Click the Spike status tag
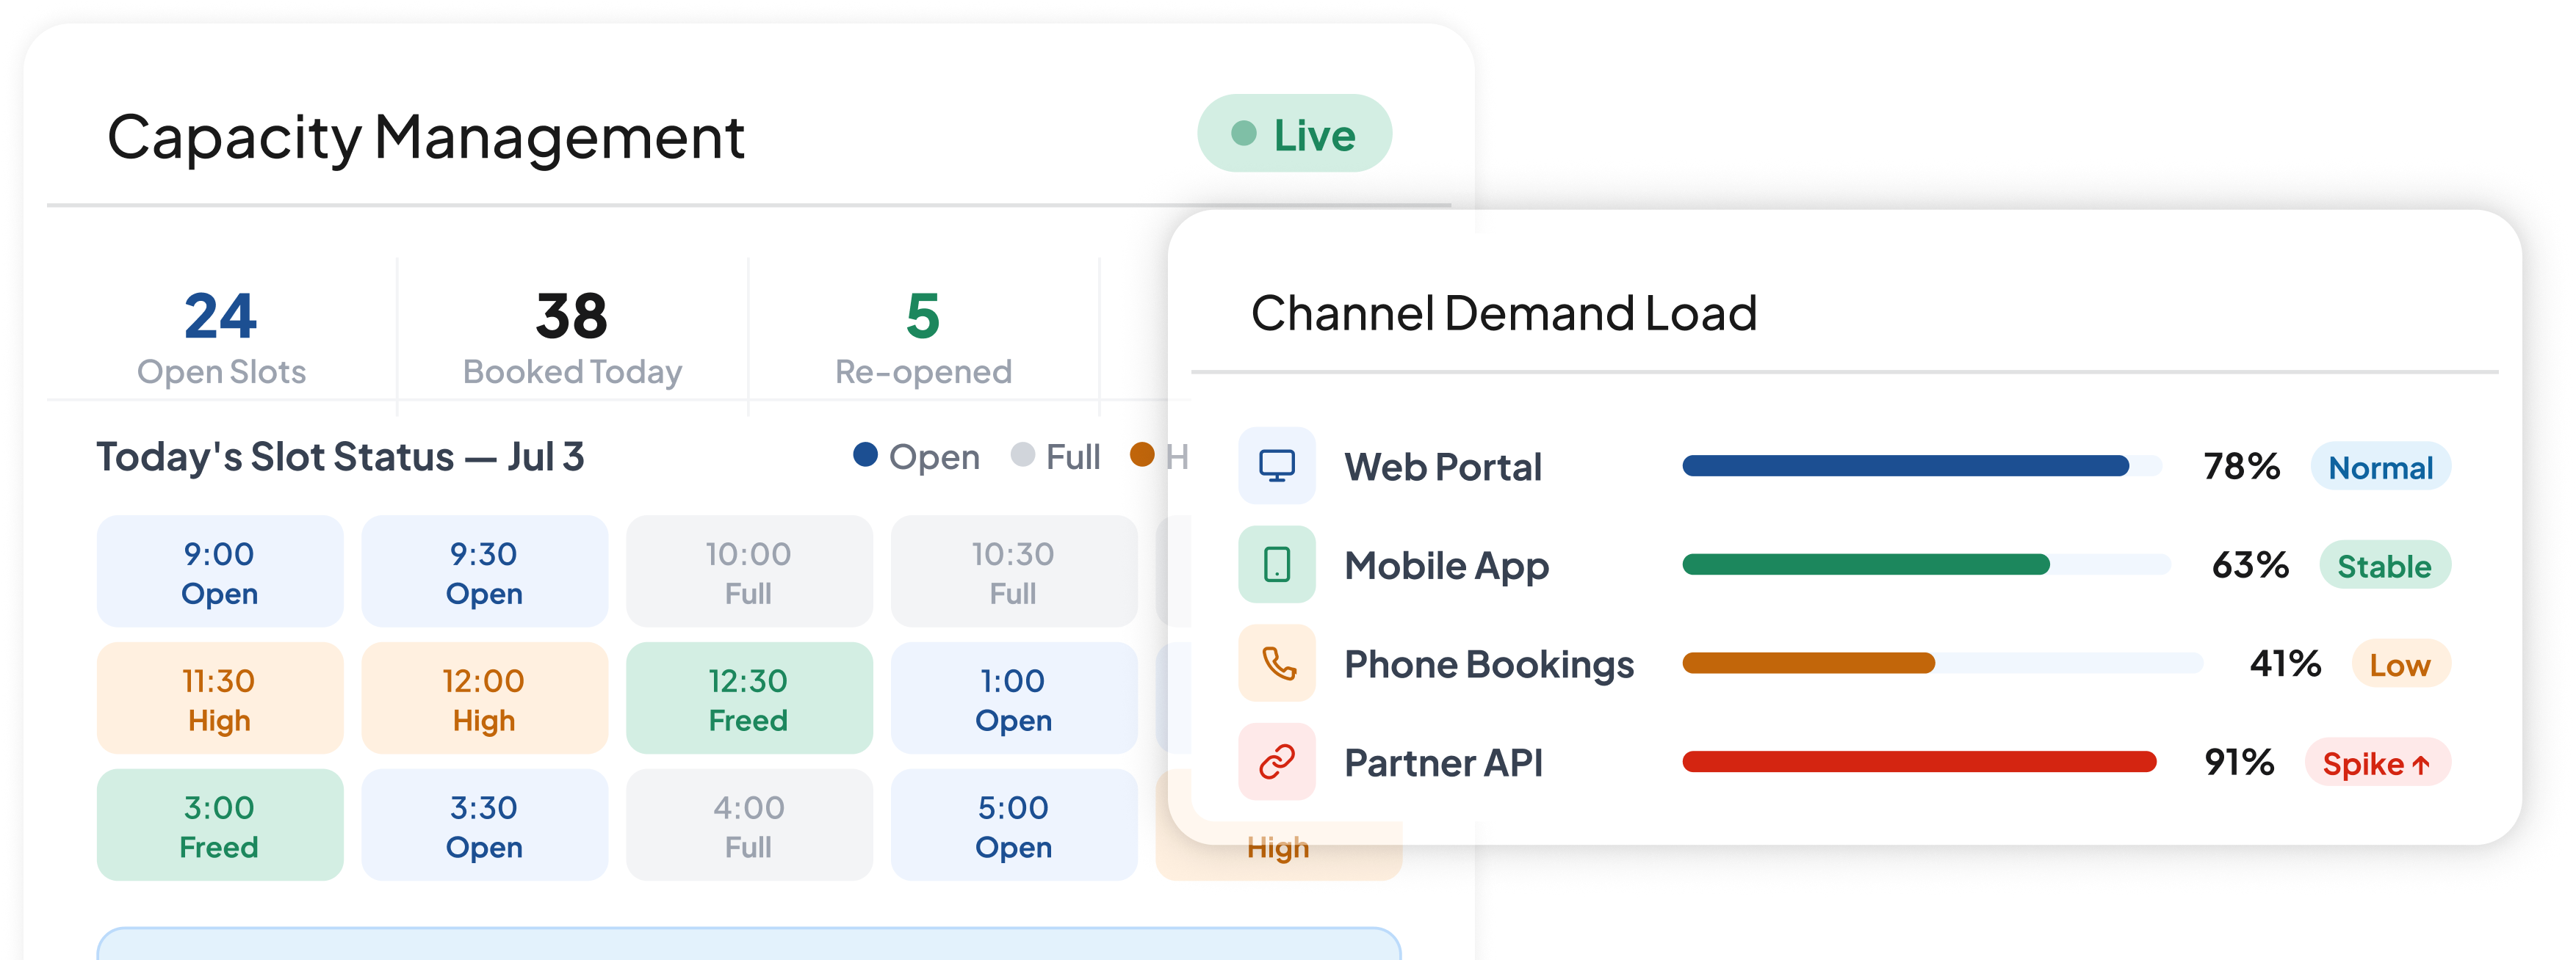 [x=2377, y=763]
